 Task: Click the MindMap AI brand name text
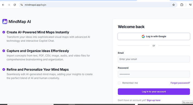tap(20, 22)
